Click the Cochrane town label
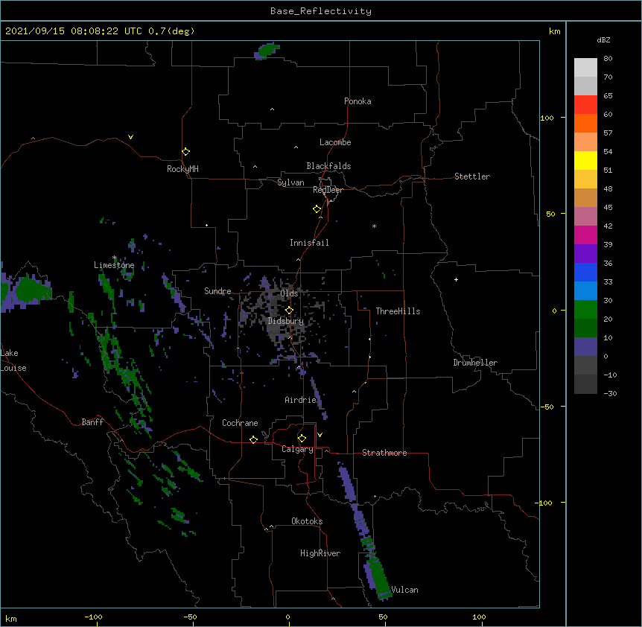642x627 pixels. (x=240, y=423)
